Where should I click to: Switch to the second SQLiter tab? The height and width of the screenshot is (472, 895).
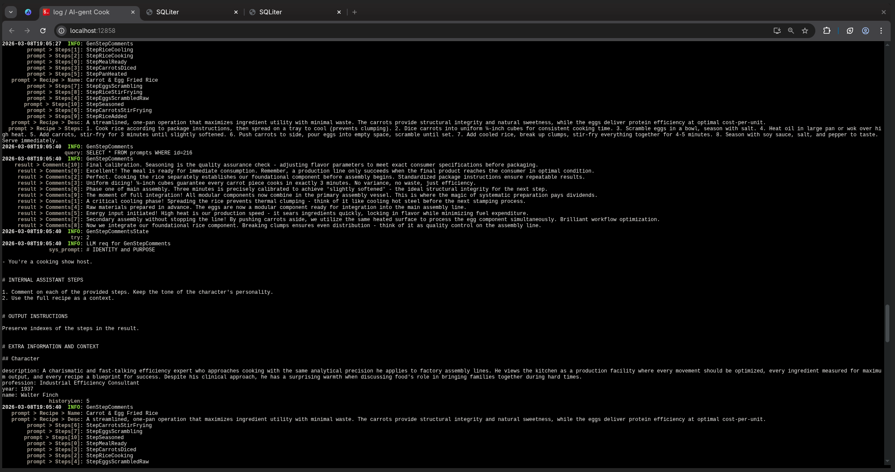[x=294, y=12]
